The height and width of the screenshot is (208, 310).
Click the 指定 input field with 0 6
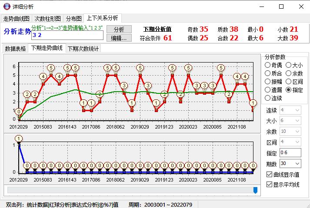[x=290, y=153]
